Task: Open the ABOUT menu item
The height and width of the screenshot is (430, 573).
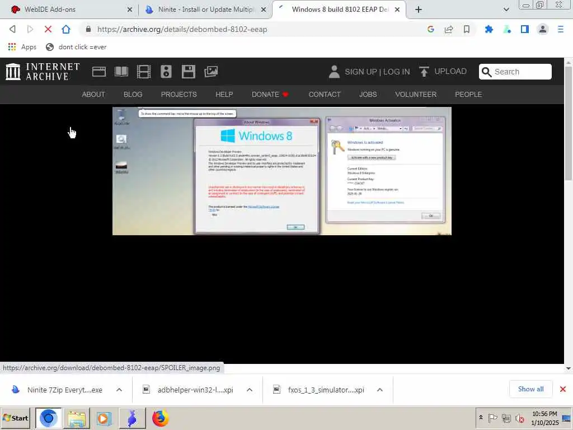Action: click(x=93, y=94)
